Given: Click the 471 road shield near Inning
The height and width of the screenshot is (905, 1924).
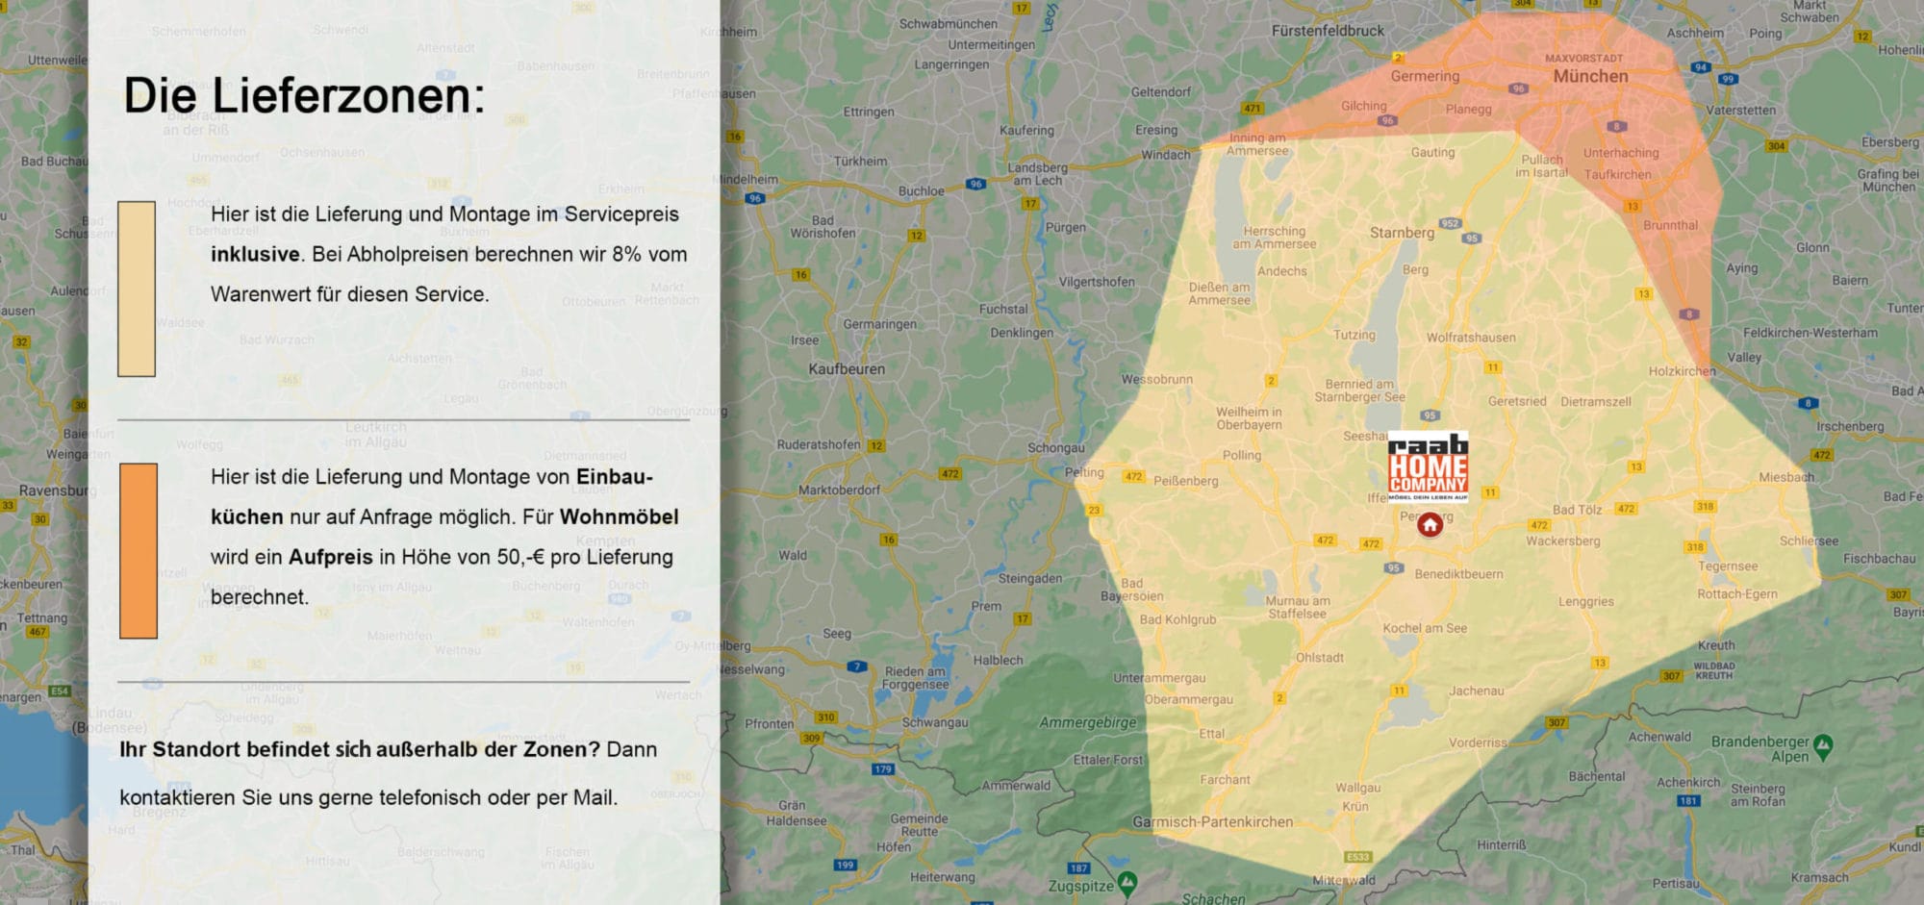Looking at the screenshot, I should point(1252,109).
